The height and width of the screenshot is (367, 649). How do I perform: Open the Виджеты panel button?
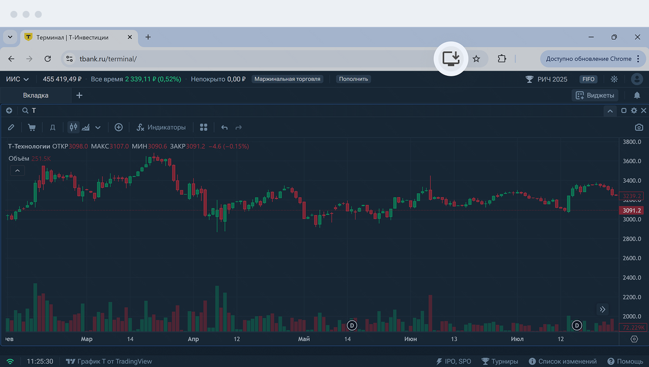click(x=595, y=95)
